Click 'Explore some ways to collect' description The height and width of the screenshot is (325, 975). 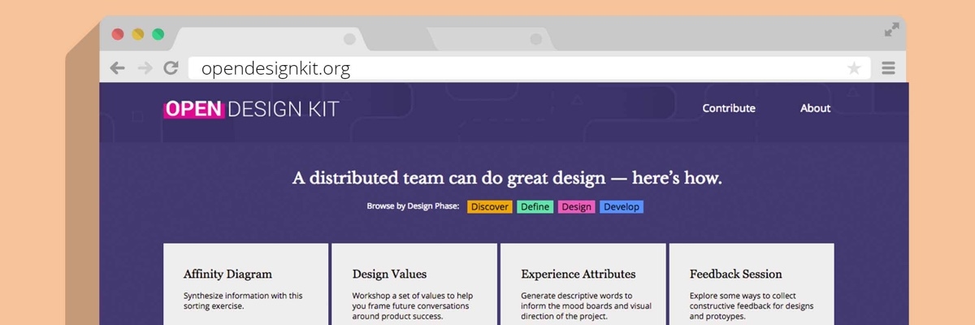[x=752, y=306]
